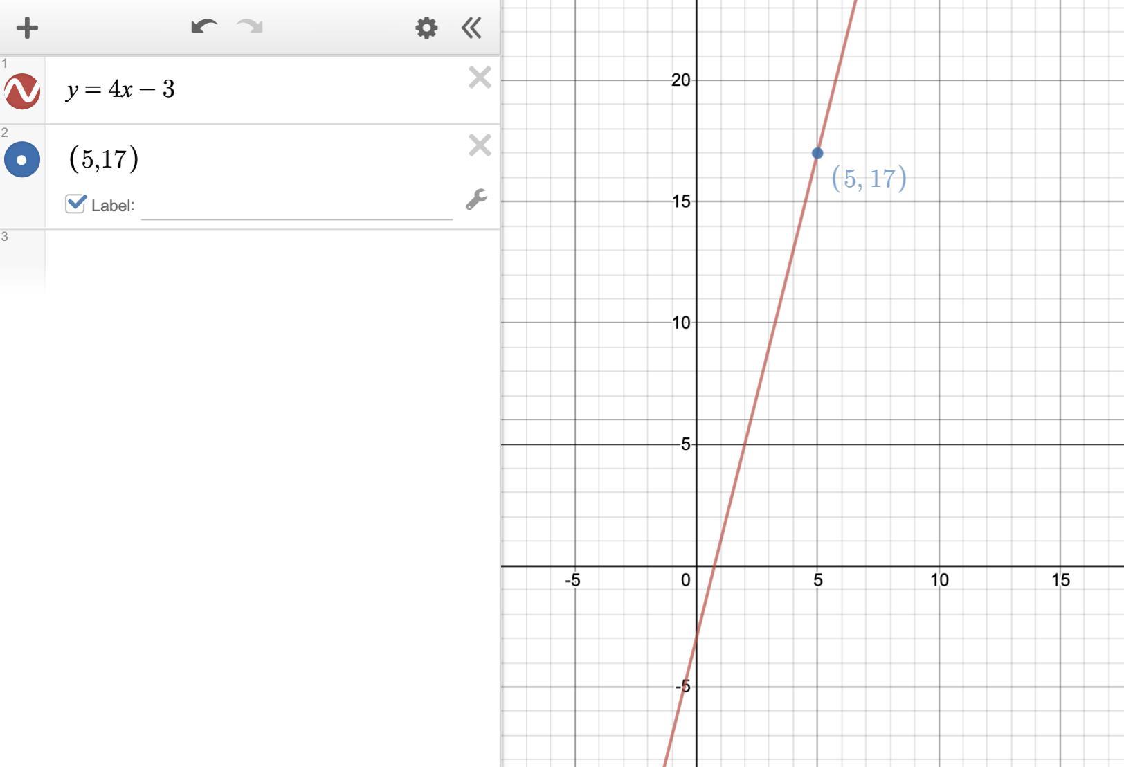Select the blue point on the graph
Screen dimensions: 1124x767
(x=817, y=153)
